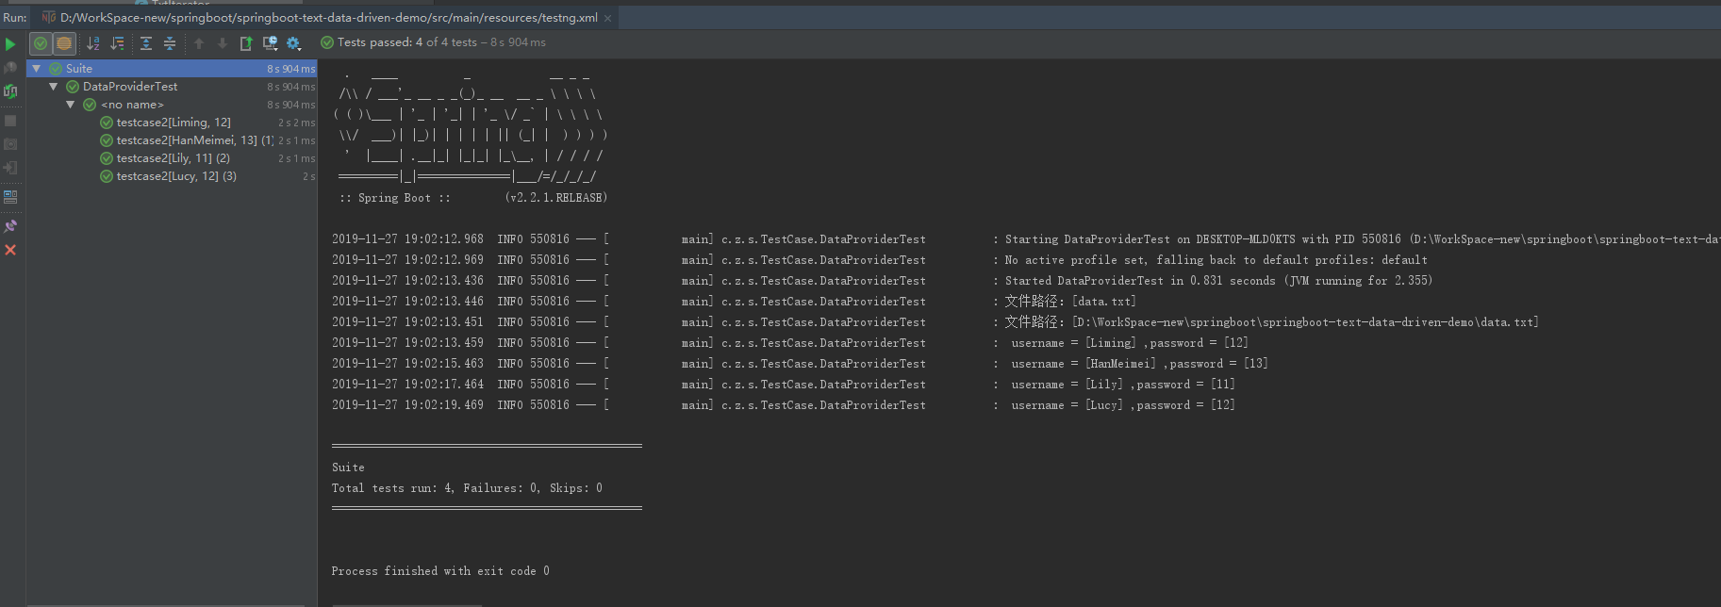Click the Restore Layout icon
The image size is (1721, 607).
coord(10,197)
